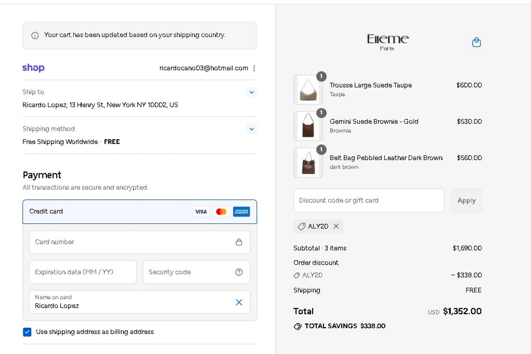Click the Apply discount button
Viewport: 531px width, 354px height.
pyautogui.click(x=466, y=201)
